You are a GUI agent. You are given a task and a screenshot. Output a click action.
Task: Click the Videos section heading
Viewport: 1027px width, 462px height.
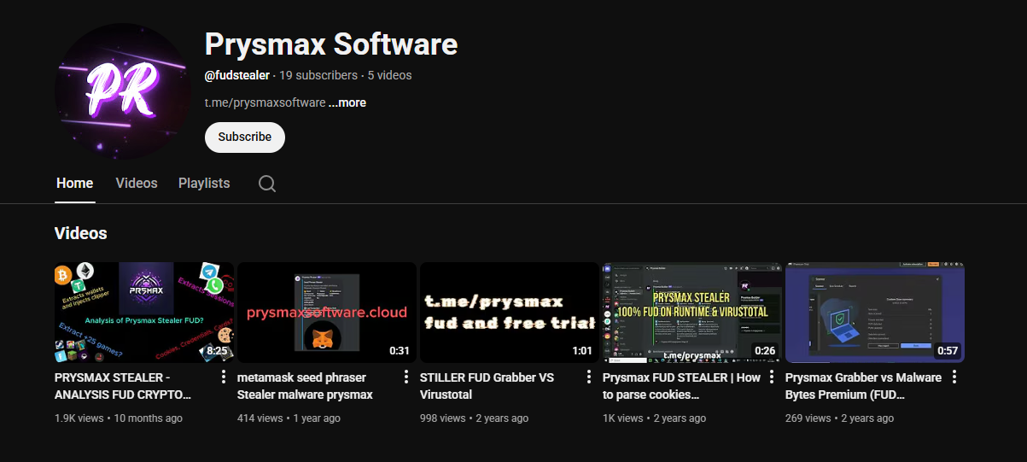click(x=81, y=233)
